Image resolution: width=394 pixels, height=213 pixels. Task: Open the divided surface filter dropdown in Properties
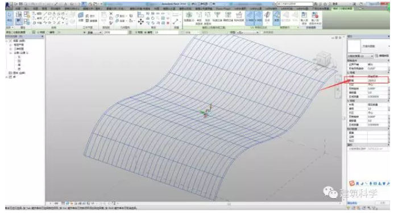point(360,56)
